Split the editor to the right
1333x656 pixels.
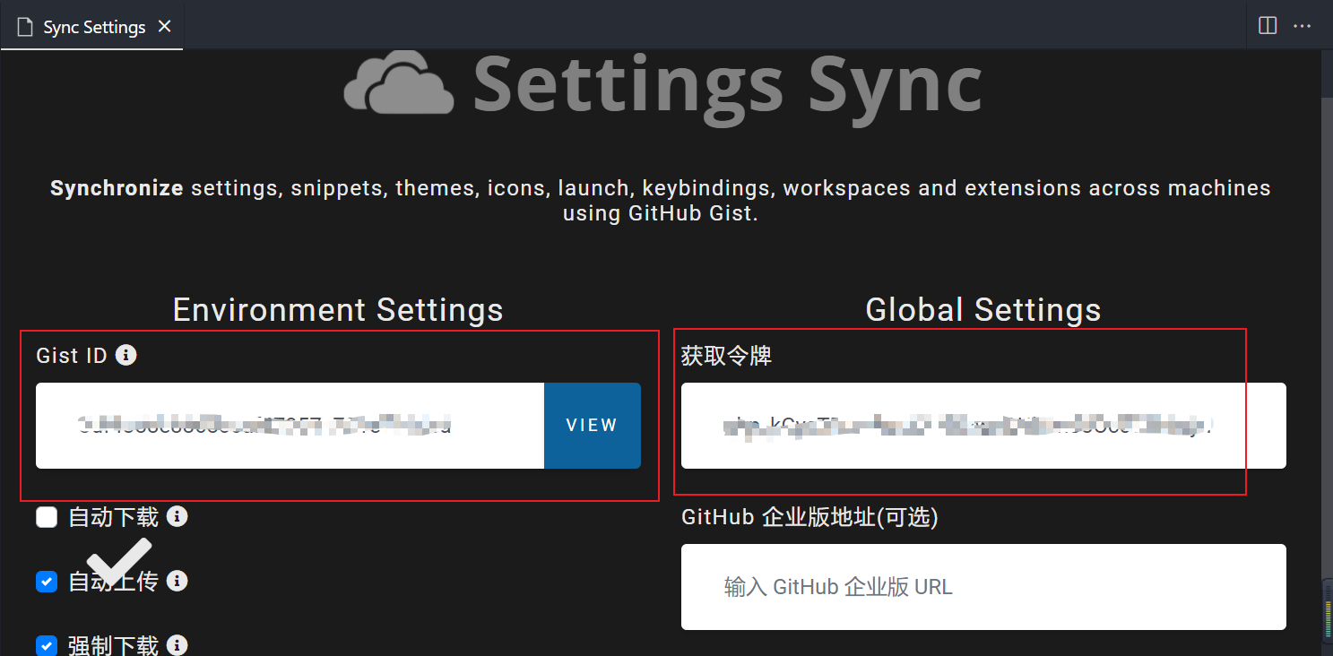[x=1268, y=26]
